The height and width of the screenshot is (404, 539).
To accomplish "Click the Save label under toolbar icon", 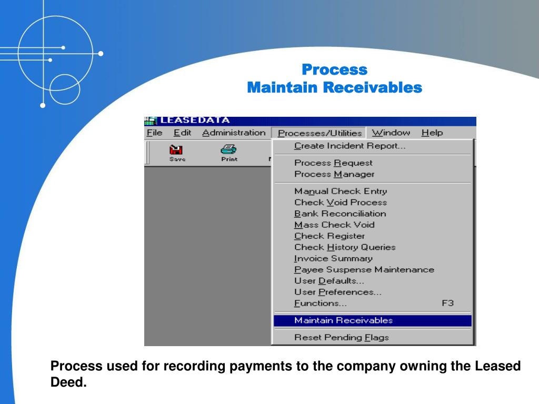I will coord(177,159).
